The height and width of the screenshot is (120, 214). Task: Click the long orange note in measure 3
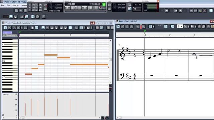click(89, 64)
